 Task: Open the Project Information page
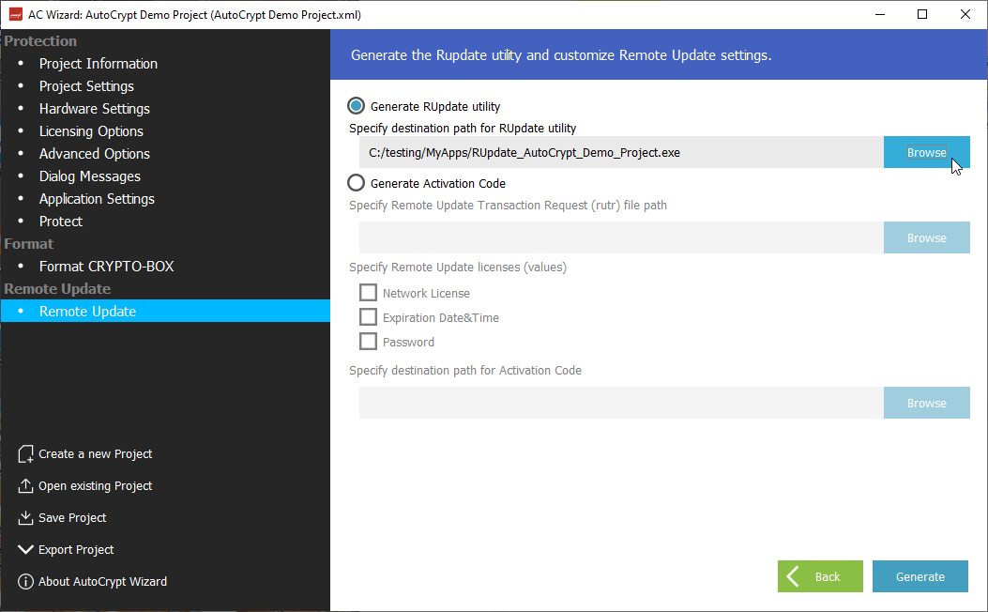[x=98, y=64]
